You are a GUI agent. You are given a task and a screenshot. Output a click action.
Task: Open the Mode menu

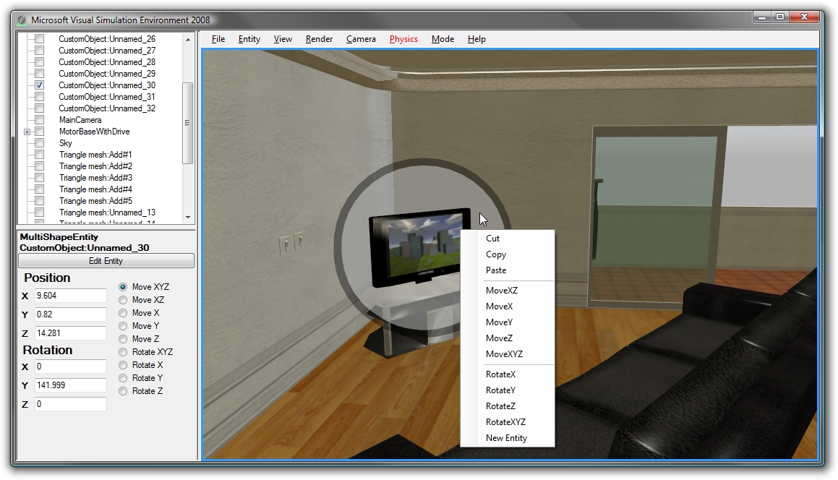(442, 39)
